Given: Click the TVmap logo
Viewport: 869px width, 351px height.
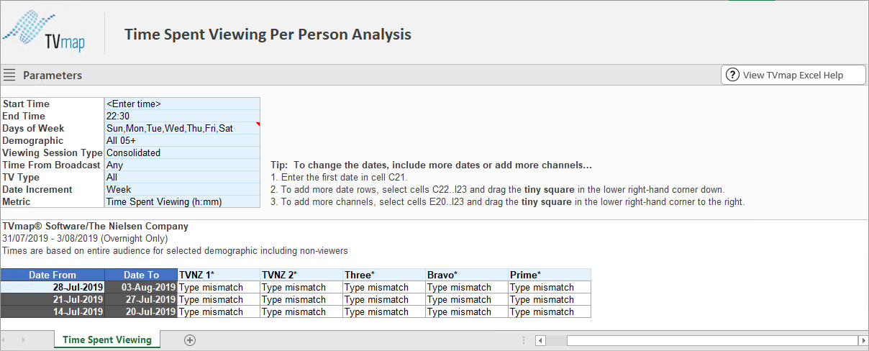Looking at the screenshot, I should coord(44,32).
